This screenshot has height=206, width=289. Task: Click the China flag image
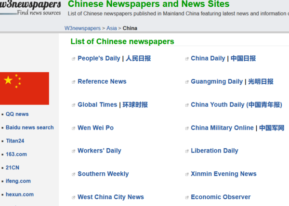[25, 89]
